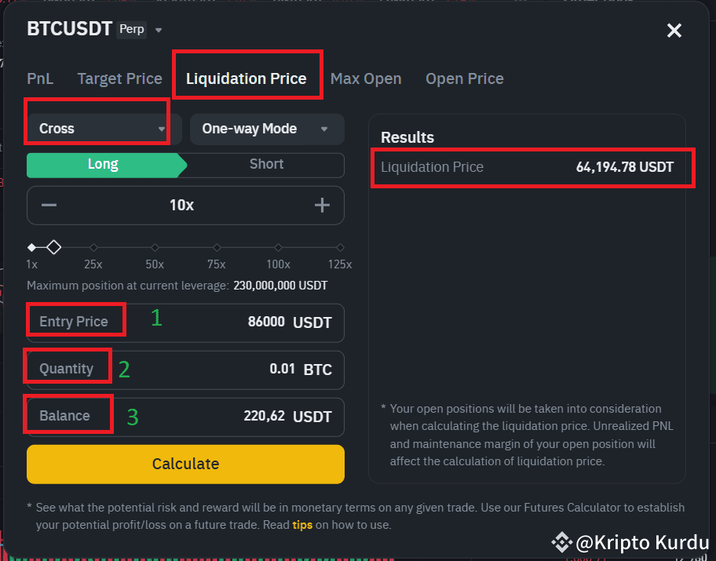Select the Long position toggle
The image size is (716, 561).
[102, 165]
